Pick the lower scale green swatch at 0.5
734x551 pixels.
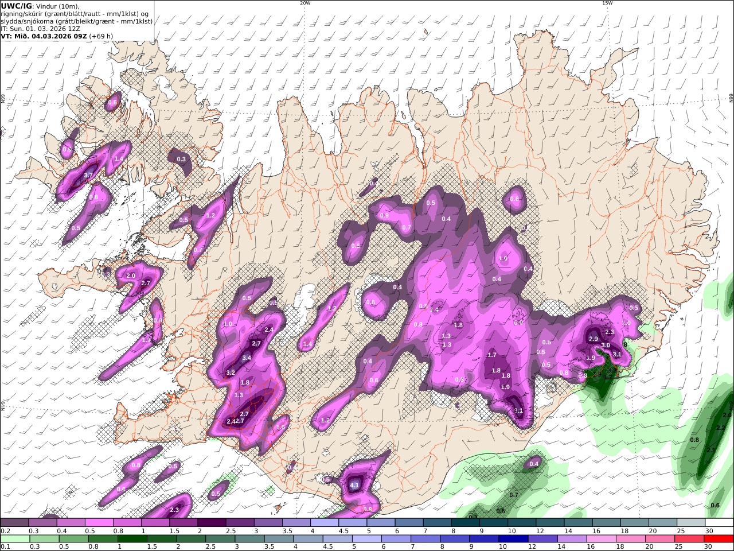coord(73,539)
